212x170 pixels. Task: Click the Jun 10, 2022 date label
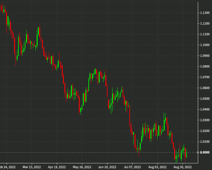pyautogui.click(x=107, y=167)
